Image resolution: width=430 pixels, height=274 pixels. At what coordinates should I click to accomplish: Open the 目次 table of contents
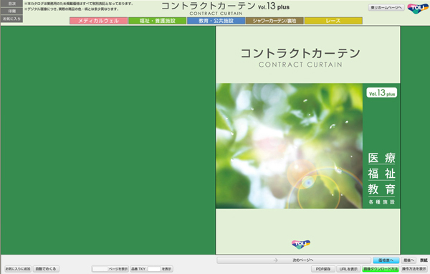(x=11, y=4)
